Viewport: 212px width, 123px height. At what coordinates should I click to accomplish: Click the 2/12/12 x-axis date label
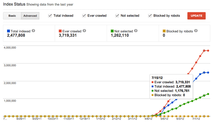click(x=117, y=119)
